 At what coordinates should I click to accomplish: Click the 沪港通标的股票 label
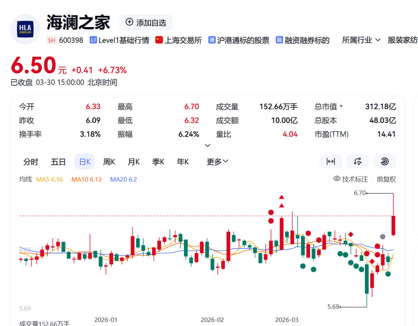pos(243,40)
